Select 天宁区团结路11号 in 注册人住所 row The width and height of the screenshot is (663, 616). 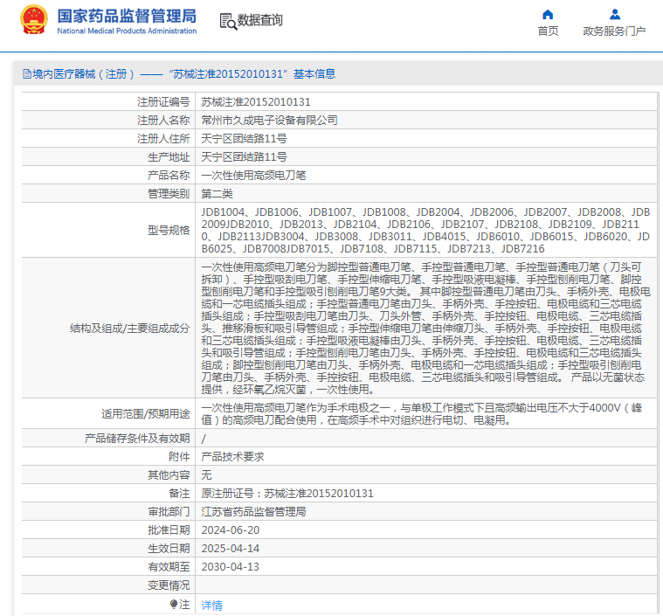coord(244,139)
